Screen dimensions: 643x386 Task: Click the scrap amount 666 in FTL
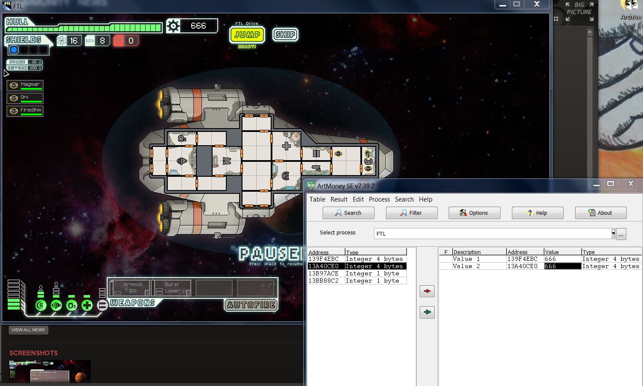(x=199, y=26)
